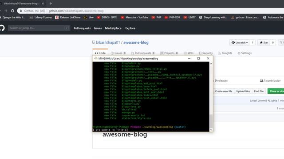
Task: Click the MINGW64 terminal window icon
Action: tap(96, 58)
